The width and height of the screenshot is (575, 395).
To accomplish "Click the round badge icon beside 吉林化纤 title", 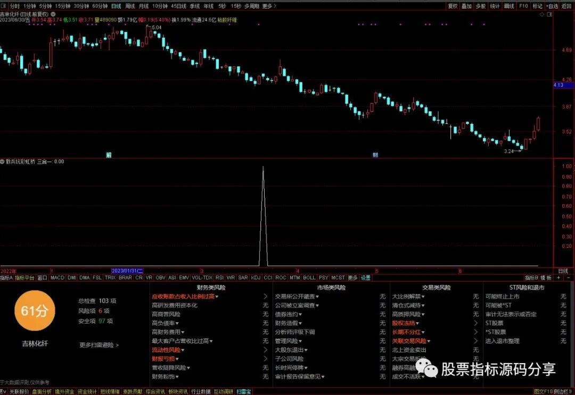I will pos(53,14).
